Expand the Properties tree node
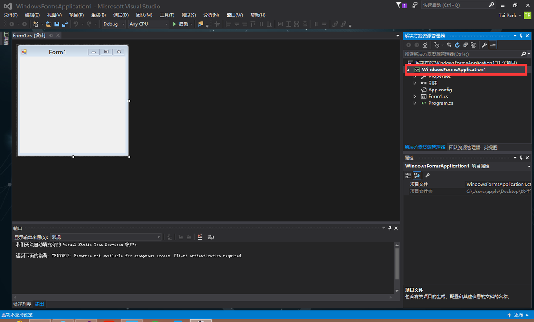Image resolution: width=534 pixels, height=322 pixels. tap(415, 77)
